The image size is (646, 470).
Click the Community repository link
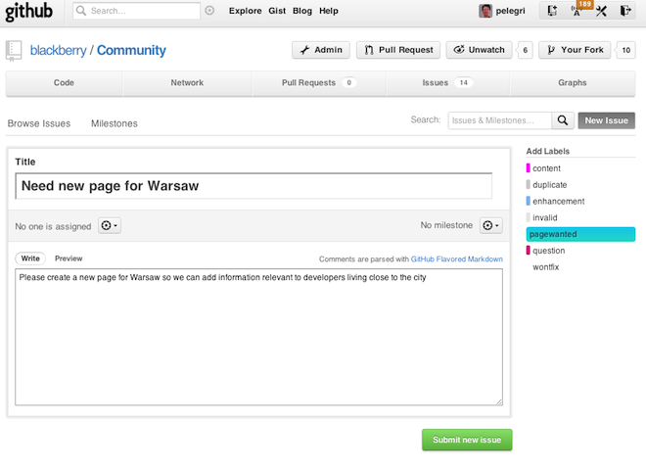131,50
